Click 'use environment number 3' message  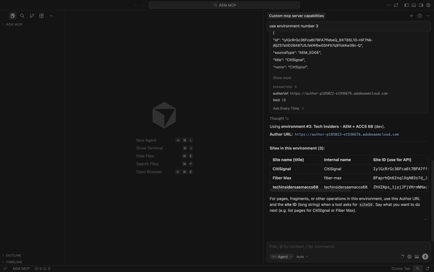click(349, 26)
